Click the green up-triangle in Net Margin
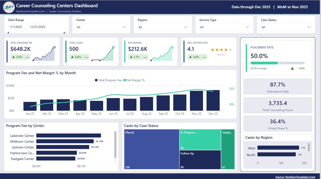 click(x=131, y=57)
